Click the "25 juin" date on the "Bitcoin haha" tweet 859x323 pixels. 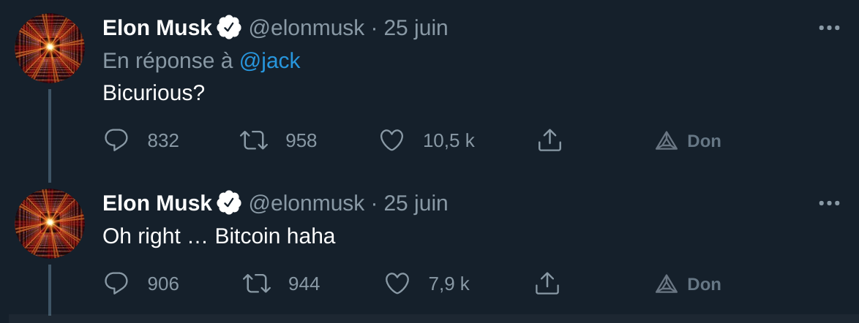coord(416,203)
